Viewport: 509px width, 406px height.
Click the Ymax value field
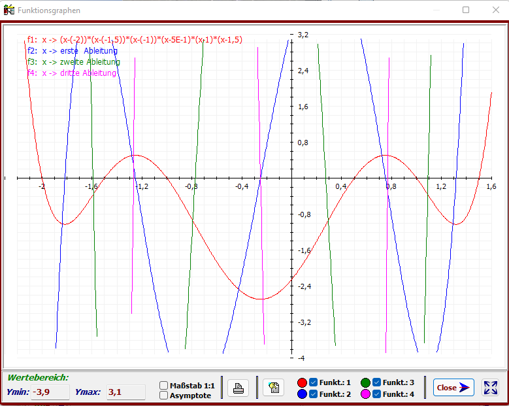pos(125,392)
